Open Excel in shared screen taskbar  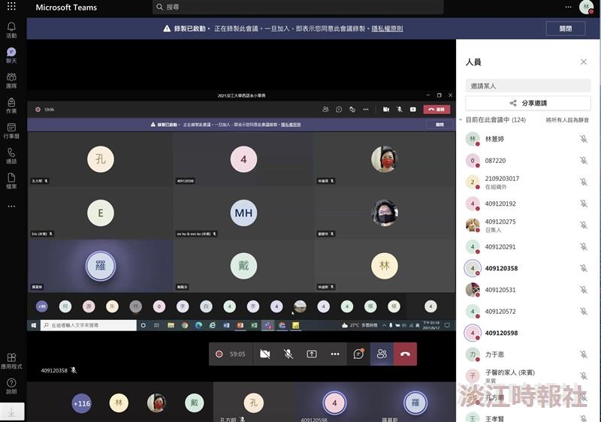coord(254,325)
